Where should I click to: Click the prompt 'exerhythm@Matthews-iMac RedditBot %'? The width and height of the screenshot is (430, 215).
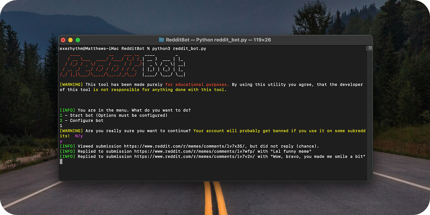click(x=105, y=49)
